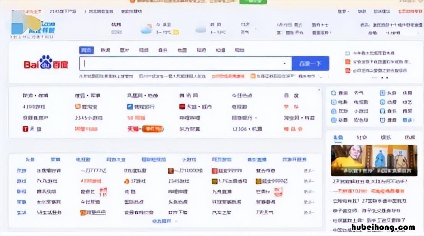Select the 地图 search tab
The height and width of the screenshot is (236, 424).
tap(182, 50)
